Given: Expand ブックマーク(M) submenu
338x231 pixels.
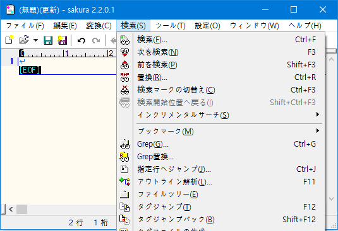Looking at the screenshot, I should (x=220, y=131).
